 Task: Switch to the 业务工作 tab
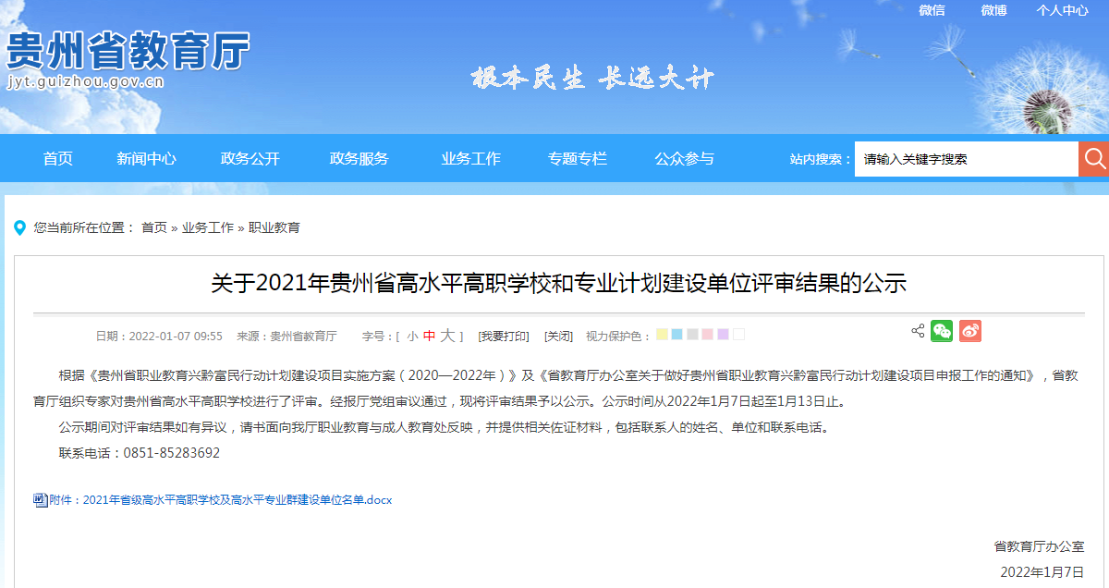[471, 158]
